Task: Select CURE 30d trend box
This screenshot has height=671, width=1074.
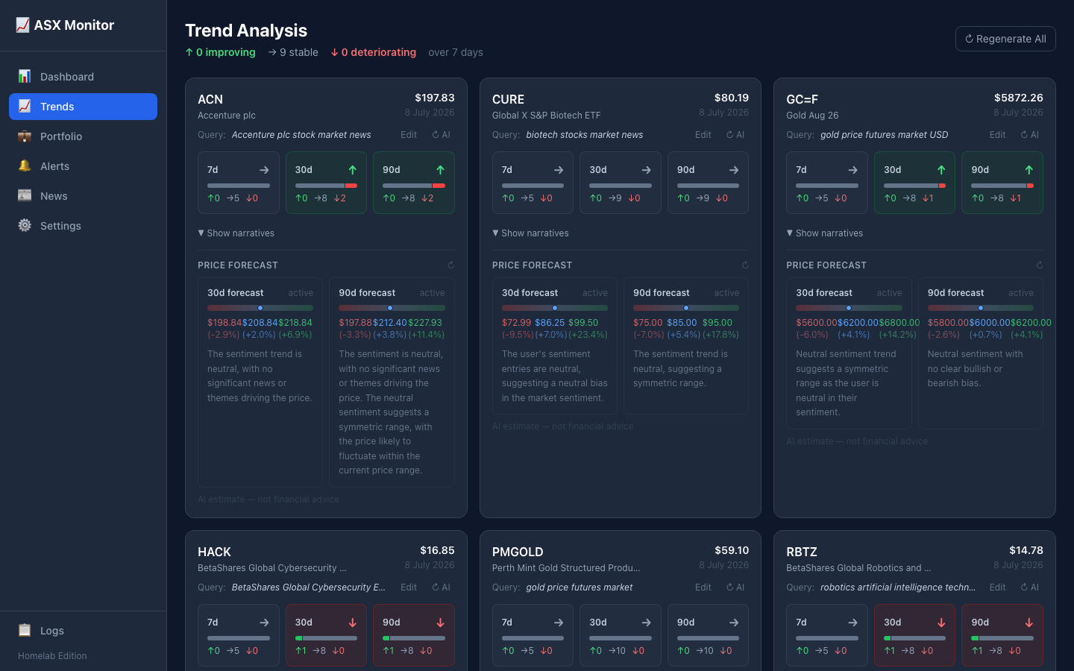Action: [621, 183]
